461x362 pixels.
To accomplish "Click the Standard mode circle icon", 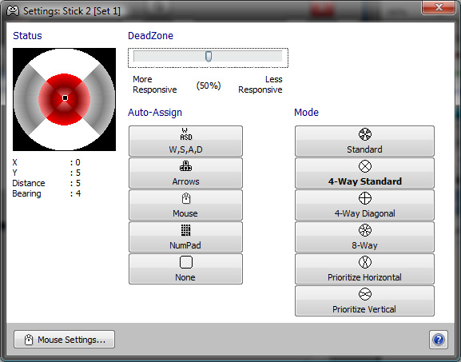I will tap(365, 134).
